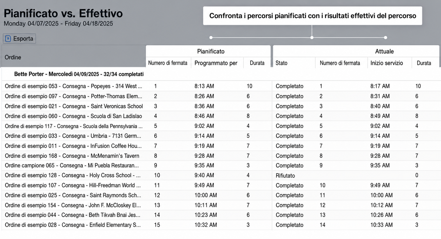The width and height of the screenshot is (441, 239).
Task: Click the 10:11 AM scheduled time
Action: 206,205
